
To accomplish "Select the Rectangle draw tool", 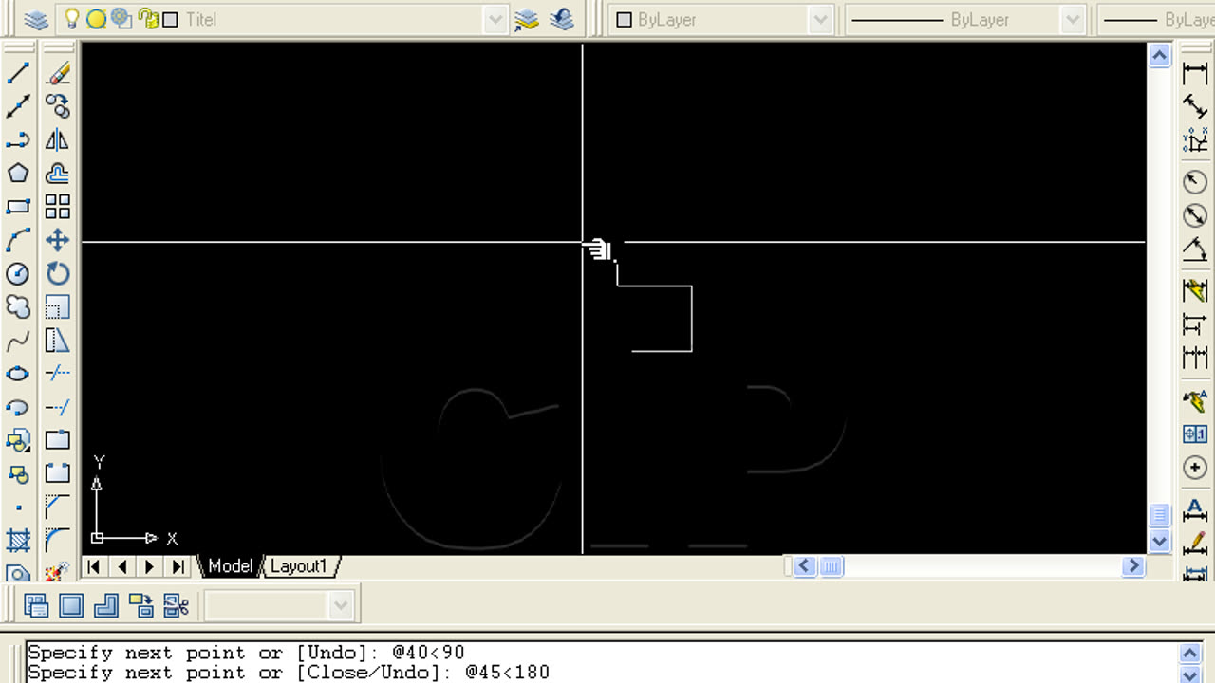I will (x=18, y=207).
